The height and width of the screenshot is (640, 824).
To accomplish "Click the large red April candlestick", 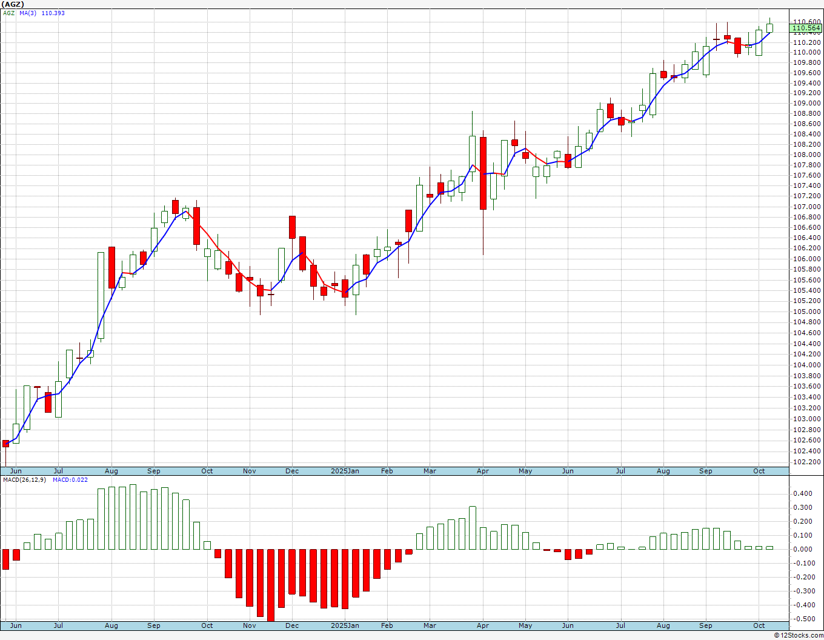I will (x=483, y=173).
